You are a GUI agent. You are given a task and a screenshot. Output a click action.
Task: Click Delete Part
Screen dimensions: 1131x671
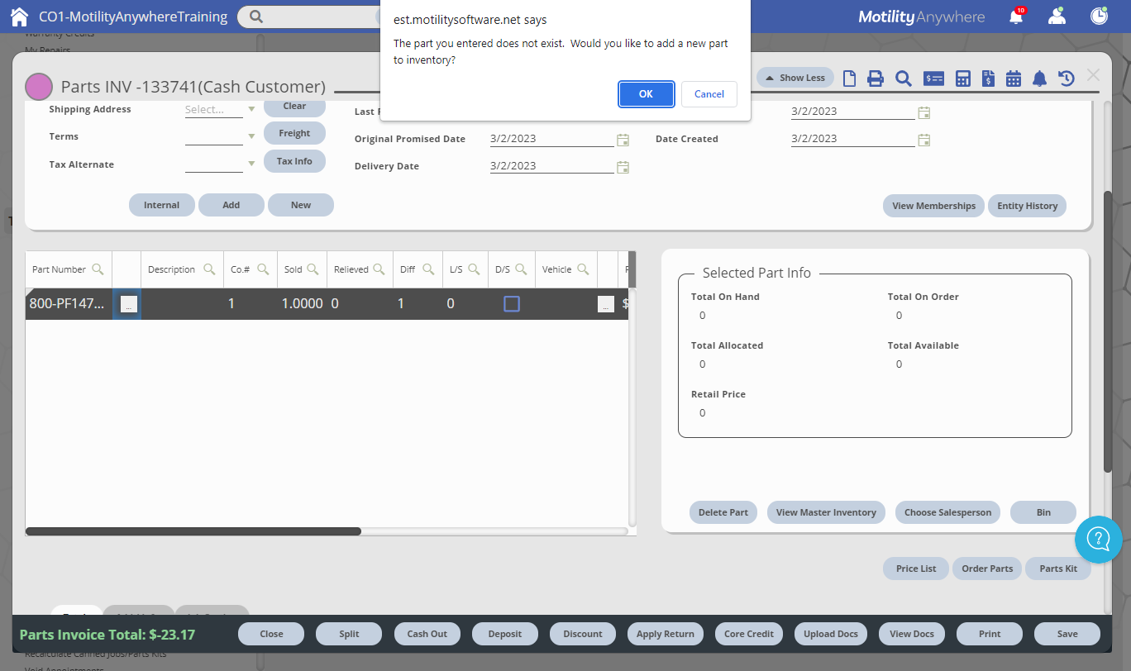click(x=723, y=512)
